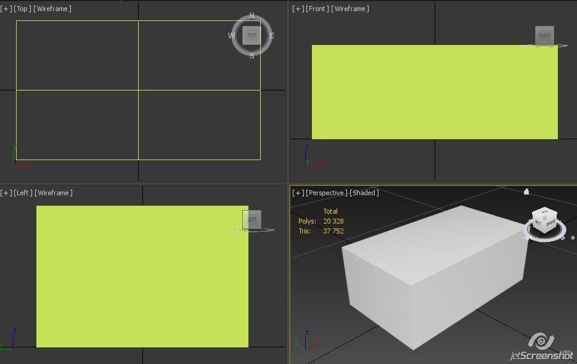The height and width of the screenshot is (364, 577).
Task: Open the ViewCube menu button in Perspective
Action: [573, 238]
